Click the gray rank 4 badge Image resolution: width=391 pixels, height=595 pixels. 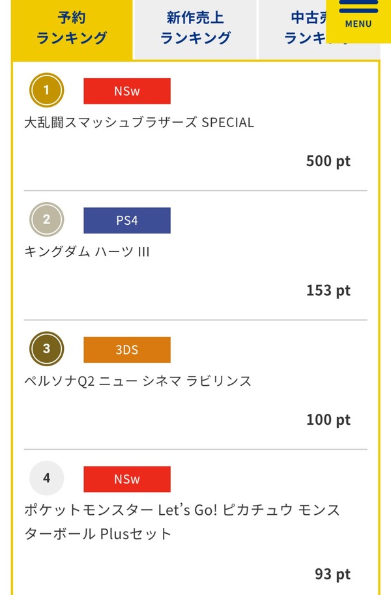click(x=46, y=478)
